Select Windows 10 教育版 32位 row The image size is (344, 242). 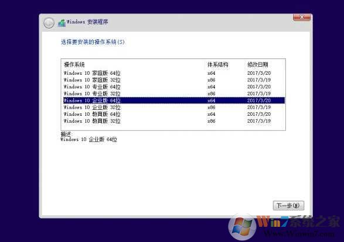point(174,121)
